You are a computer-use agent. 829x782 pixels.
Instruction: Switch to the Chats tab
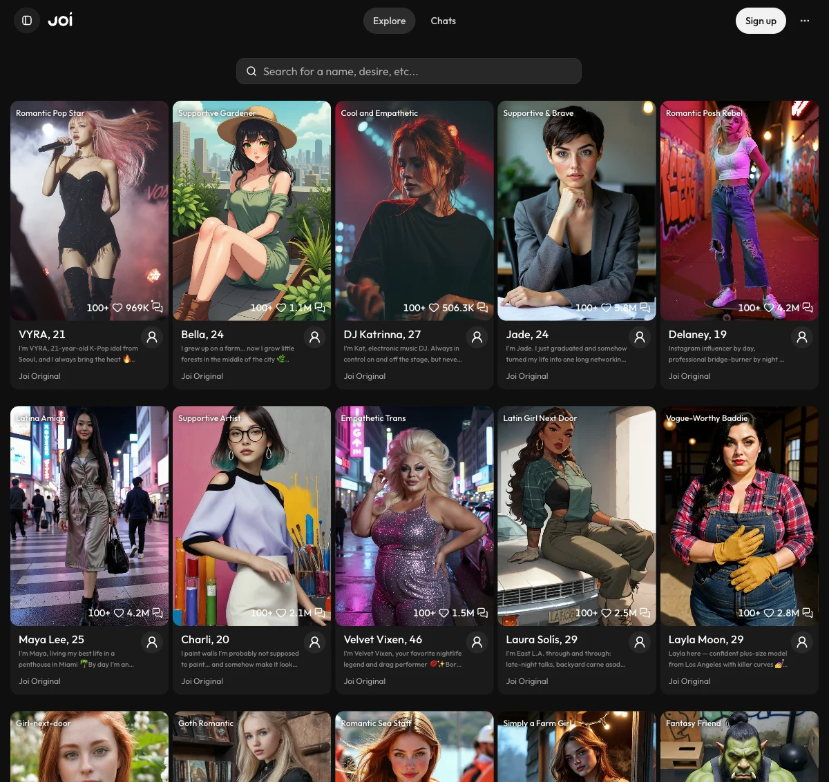point(443,21)
